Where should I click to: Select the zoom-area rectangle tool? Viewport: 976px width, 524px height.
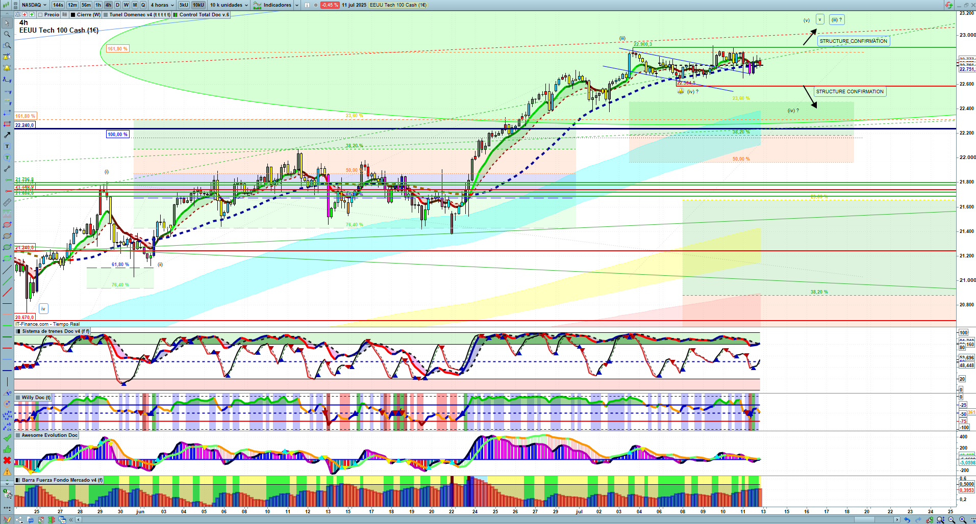pyautogui.click(x=7, y=45)
